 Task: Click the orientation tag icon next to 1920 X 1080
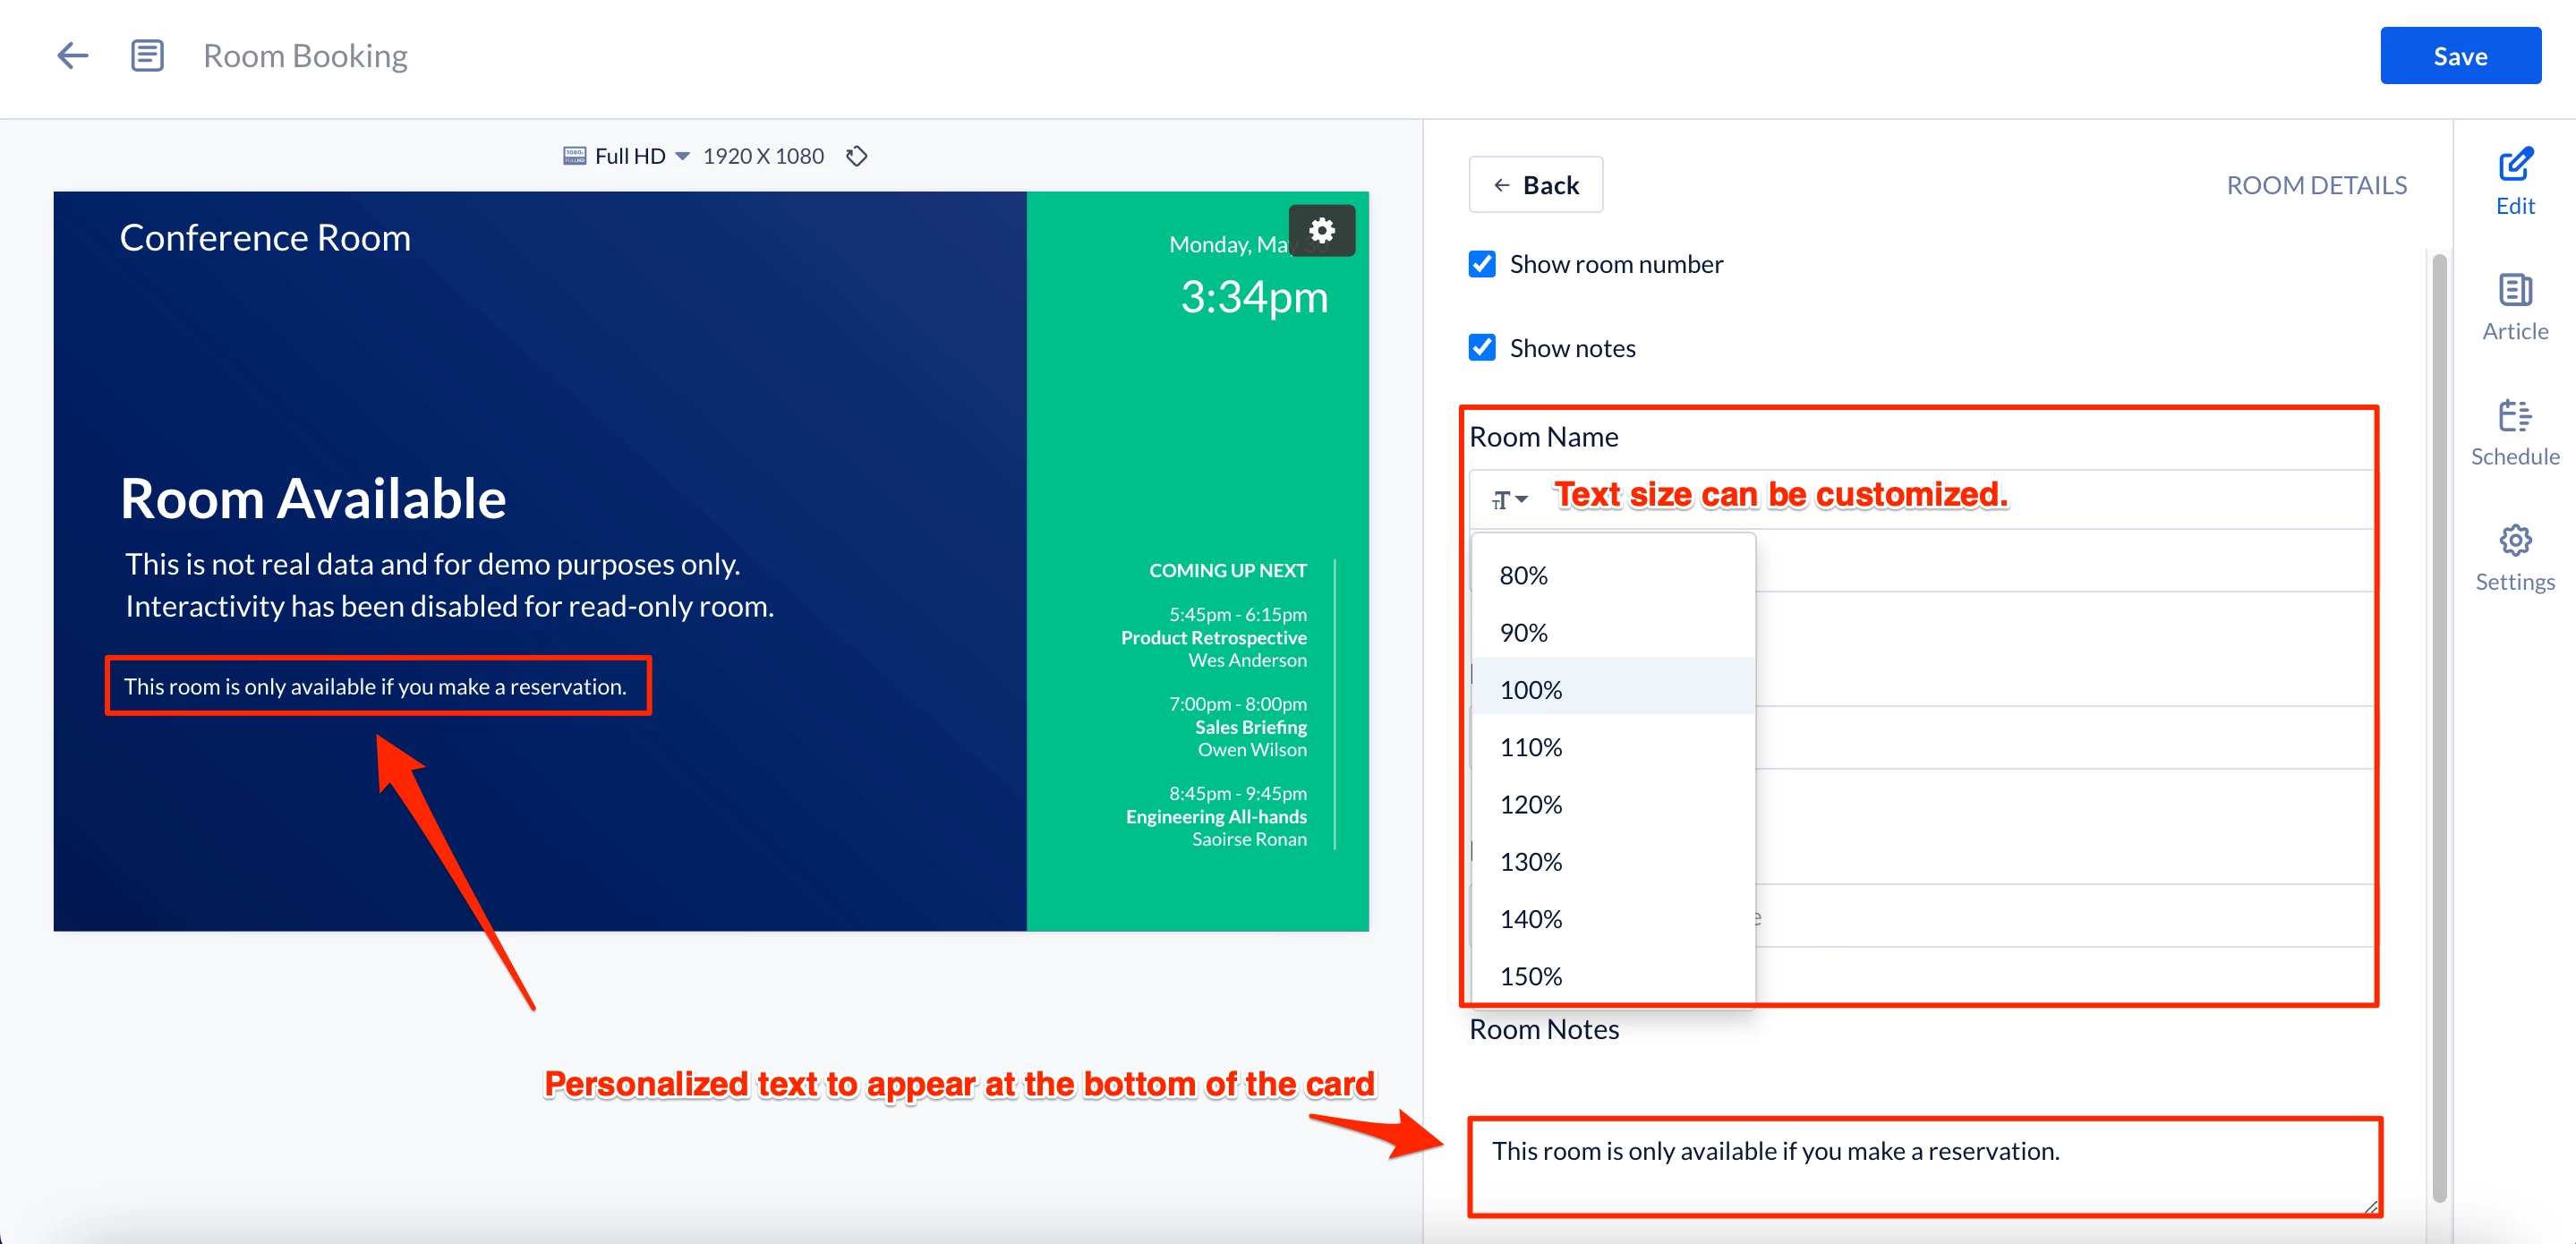point(856,157)
